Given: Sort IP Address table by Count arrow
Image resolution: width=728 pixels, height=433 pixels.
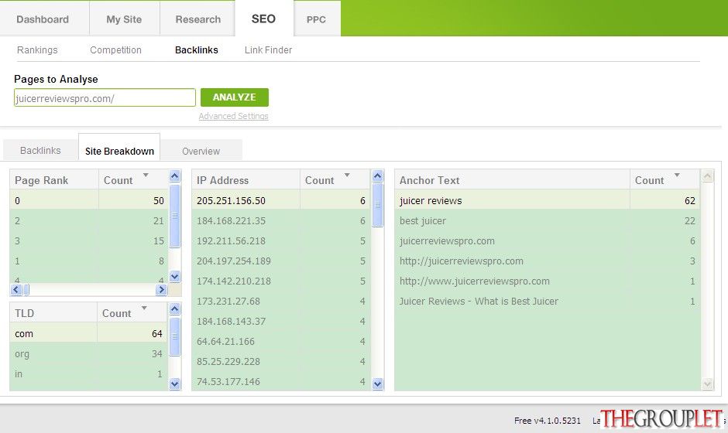Looking at the screenshot, I should 347,176.
